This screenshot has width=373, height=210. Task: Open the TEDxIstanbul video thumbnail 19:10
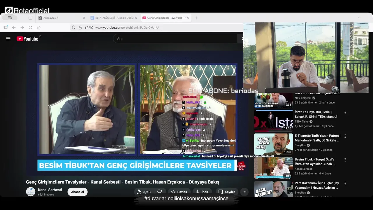[x=273, y=120]
